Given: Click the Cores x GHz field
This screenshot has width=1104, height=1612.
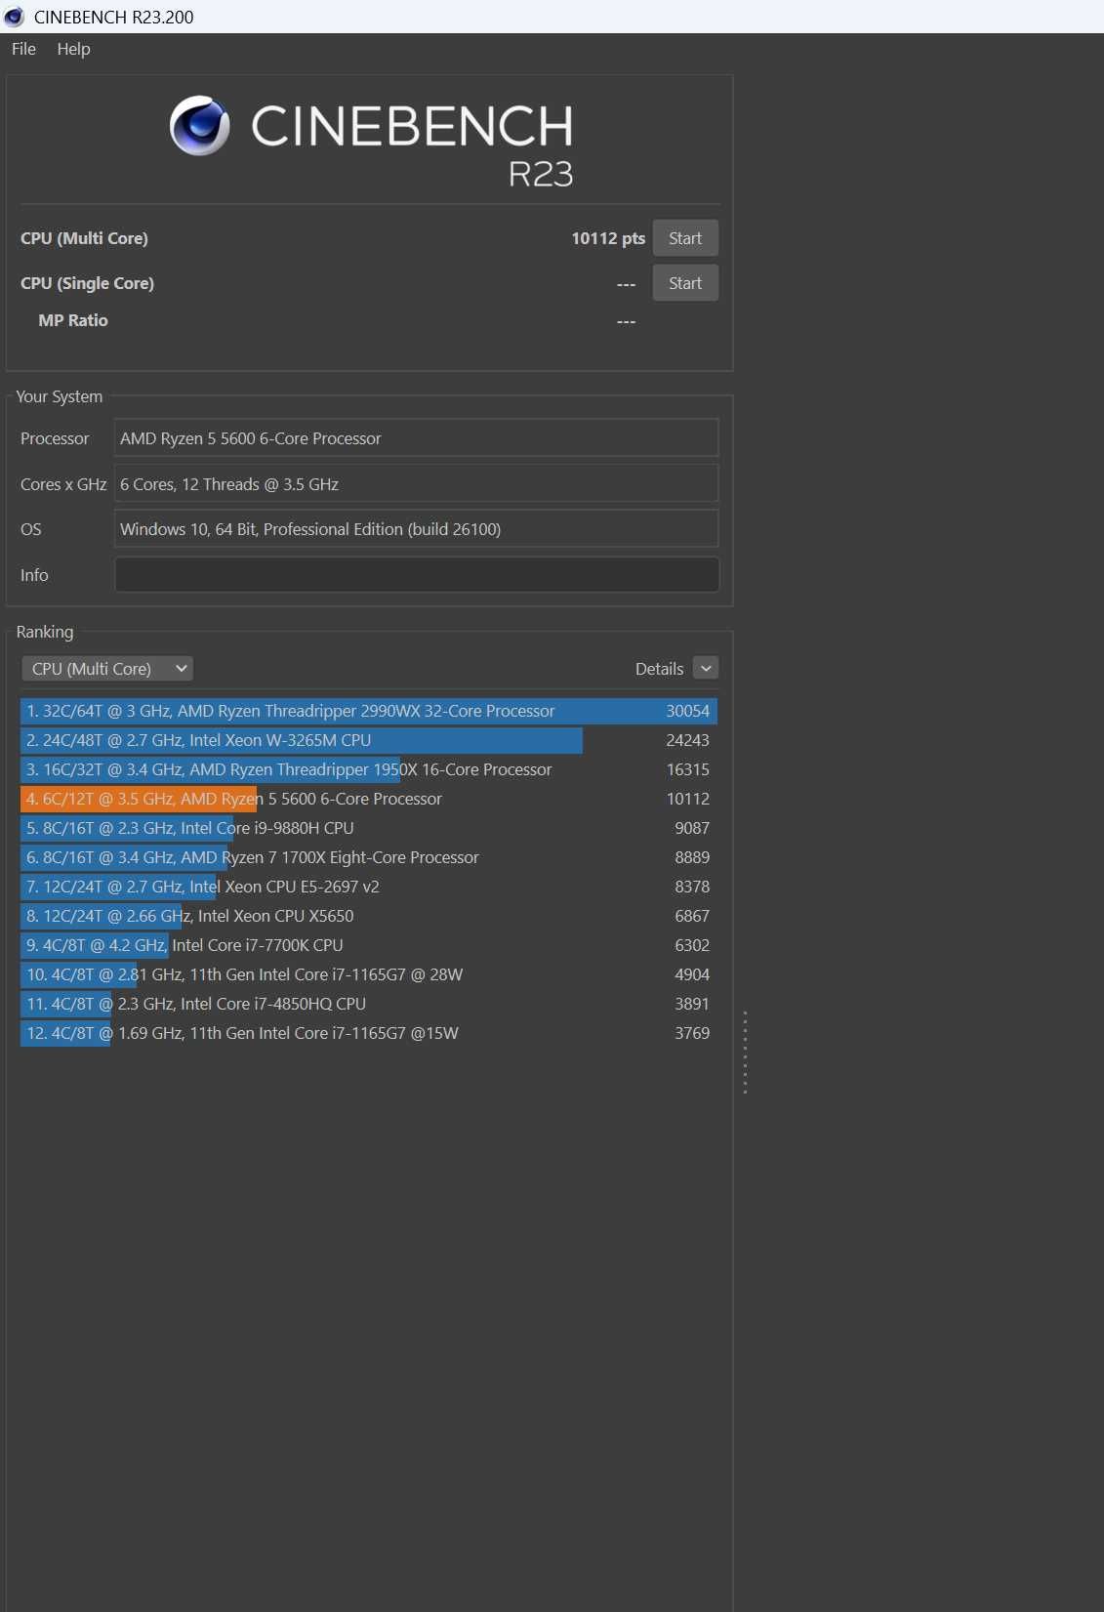Looking at the screenshot, I should tap(417, 484).
